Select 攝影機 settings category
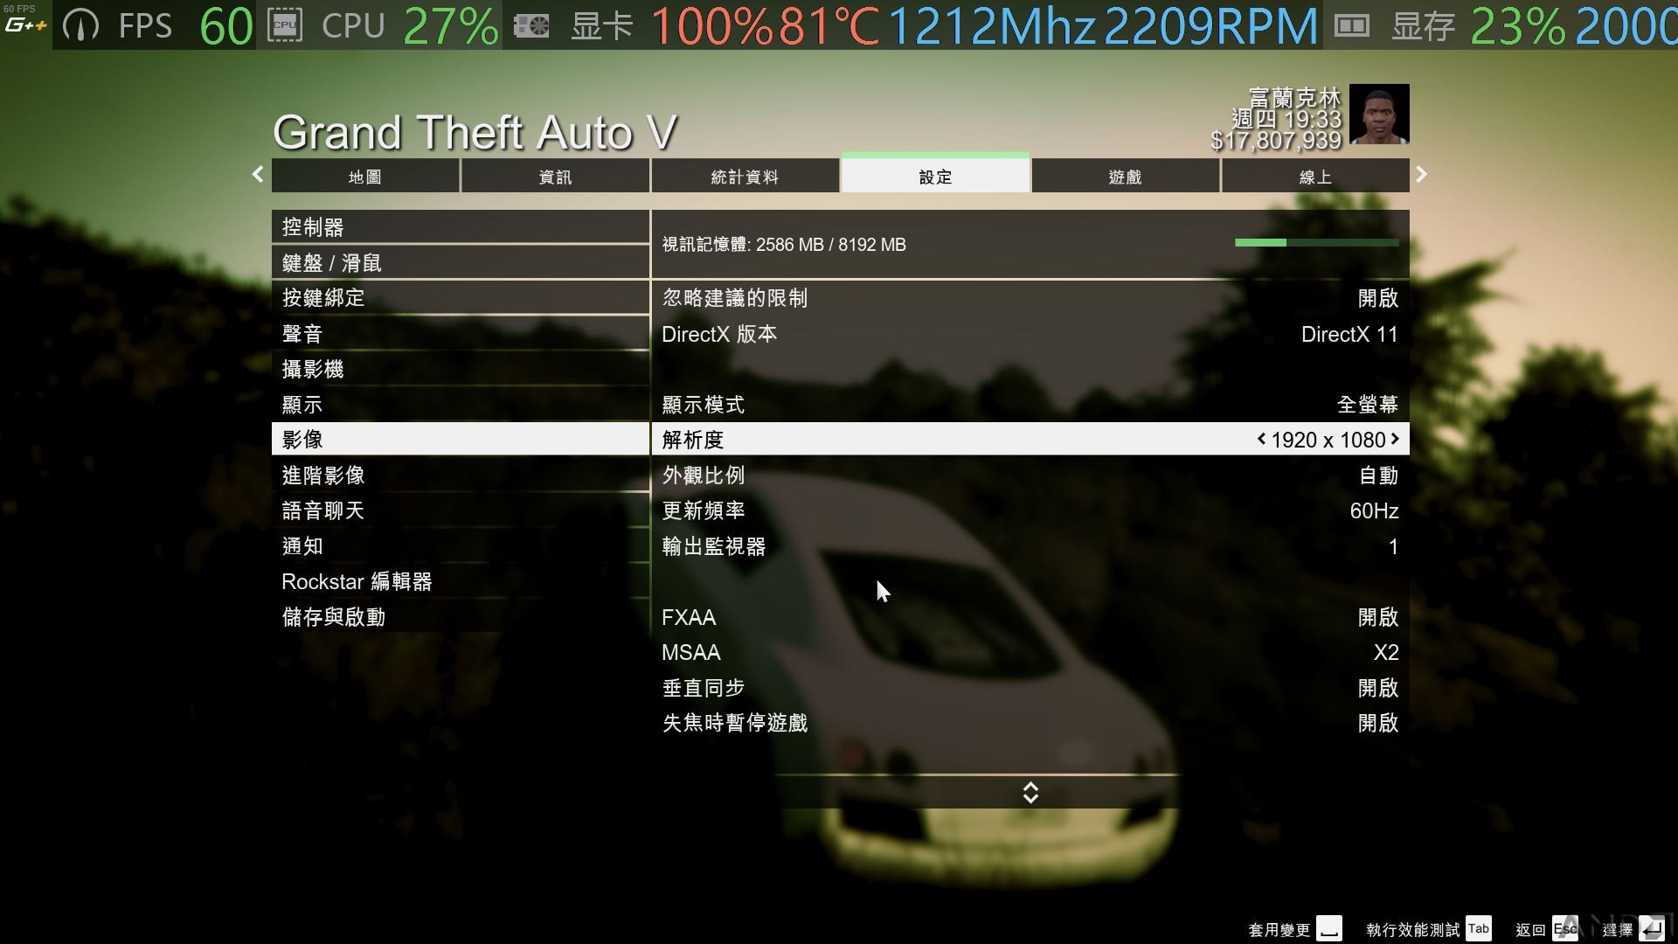 [461, 369]
